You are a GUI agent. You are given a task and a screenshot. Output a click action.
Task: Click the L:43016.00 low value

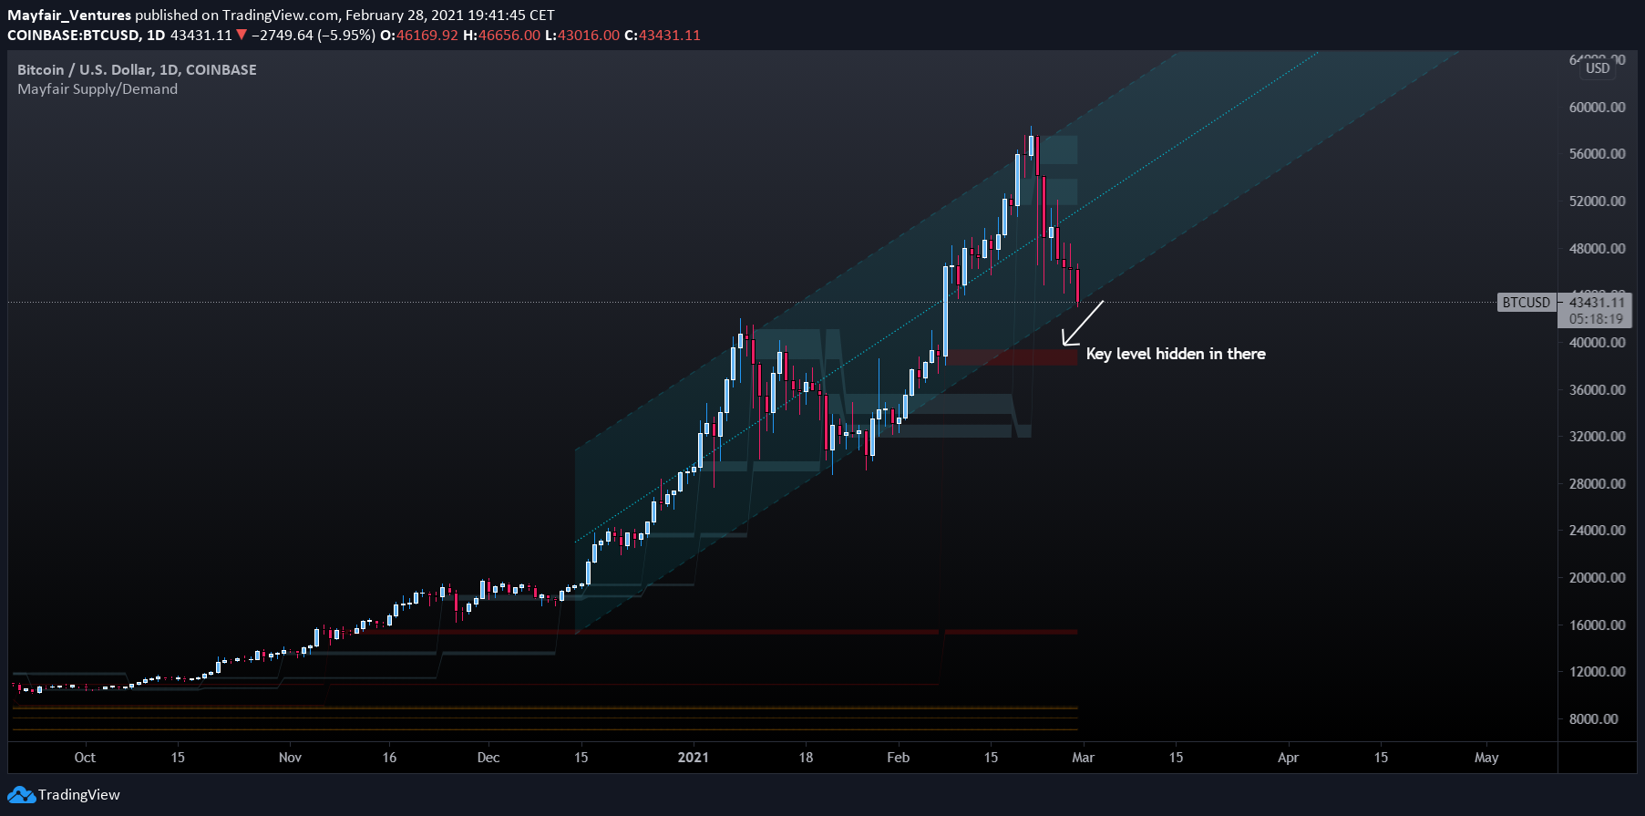tap(582, 36)
